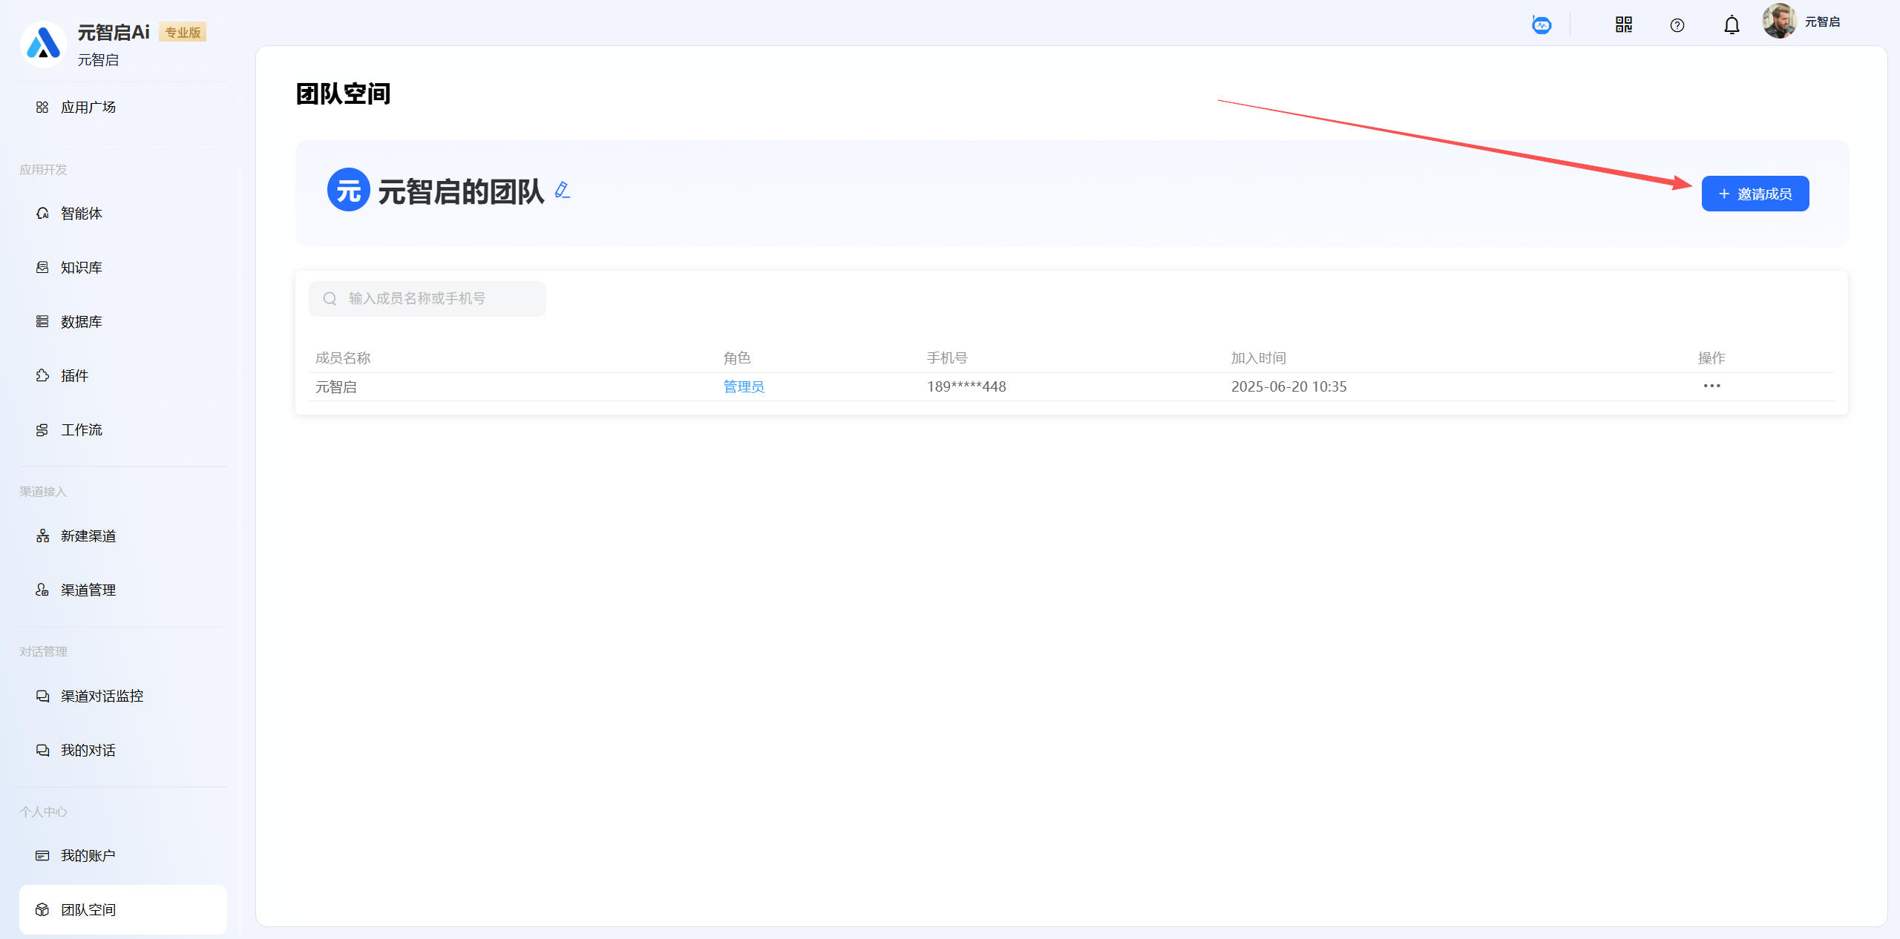Click the blue 元 team badge

coord(348,190)
